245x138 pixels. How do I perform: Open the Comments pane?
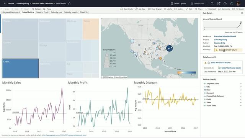click(224, 9)
